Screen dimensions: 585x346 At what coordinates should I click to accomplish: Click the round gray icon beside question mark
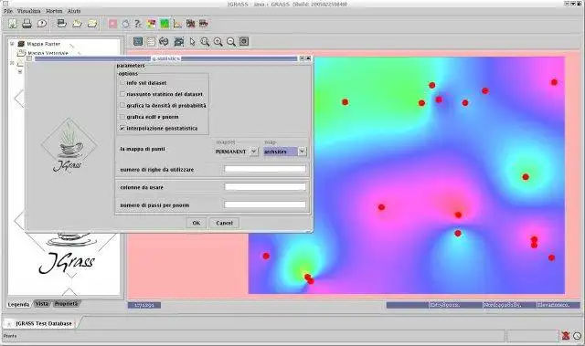click(x=125, y=24)
